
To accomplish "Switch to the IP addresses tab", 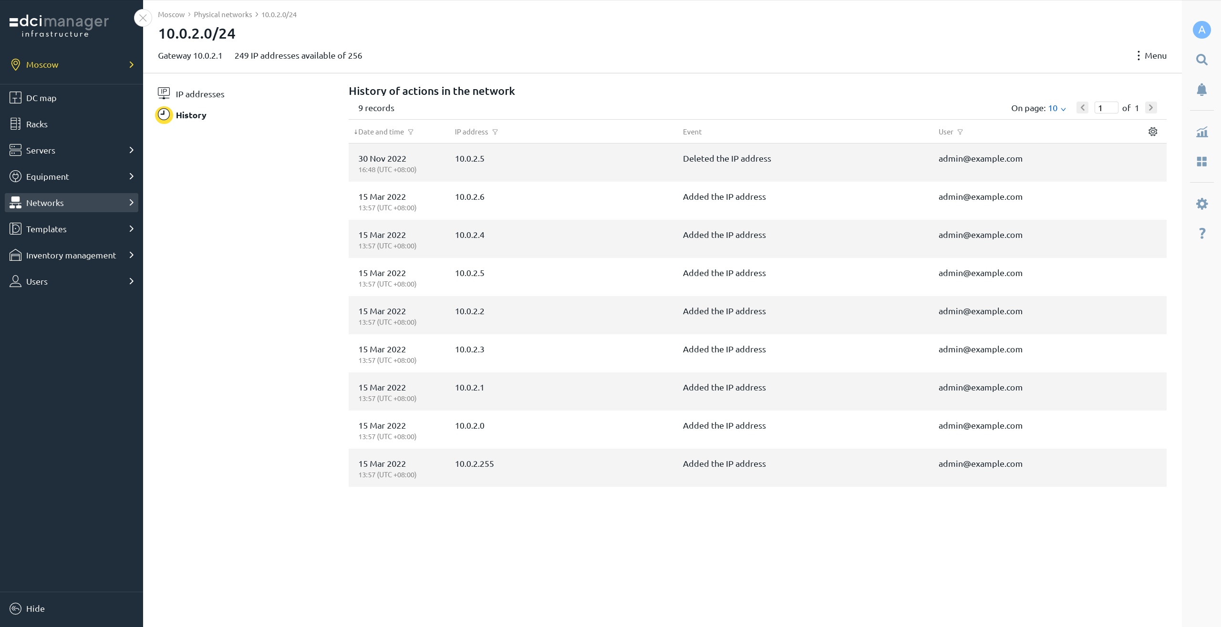I will pos(199,94).
